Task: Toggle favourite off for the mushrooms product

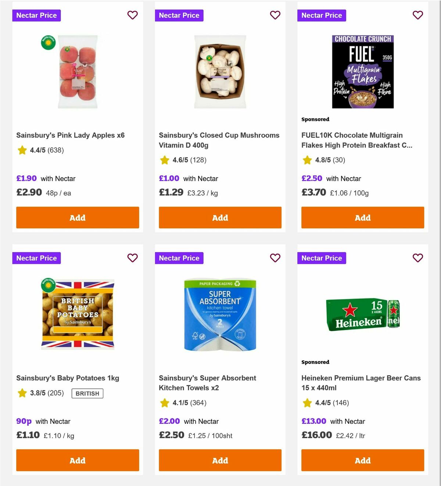Action: tap(275, 15)
